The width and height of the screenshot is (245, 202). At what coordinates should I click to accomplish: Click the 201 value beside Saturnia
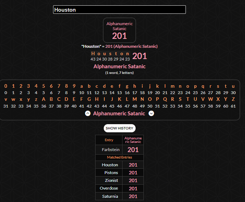[x=133, y=196]
